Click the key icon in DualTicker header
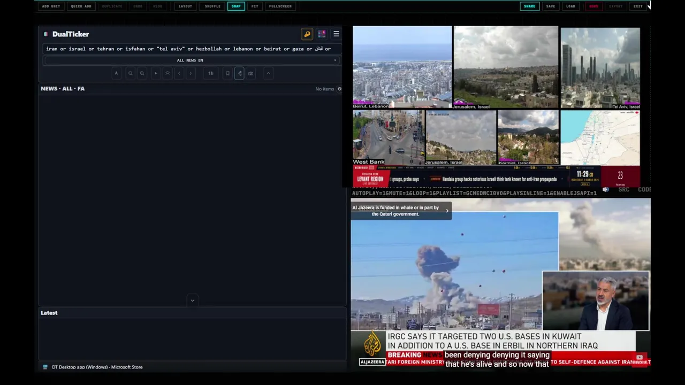Screen dimensions: 685x385 coord(307,34)
